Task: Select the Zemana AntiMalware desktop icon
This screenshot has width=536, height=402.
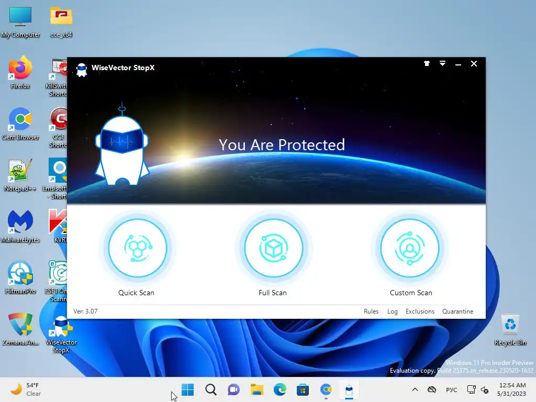Action: click(x=20, y=329)
